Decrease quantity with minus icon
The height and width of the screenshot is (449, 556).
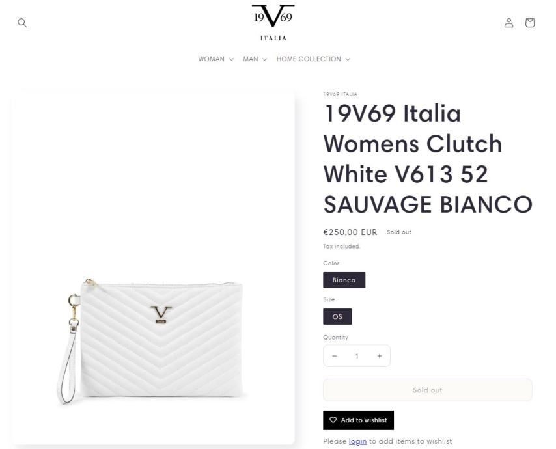335,356
